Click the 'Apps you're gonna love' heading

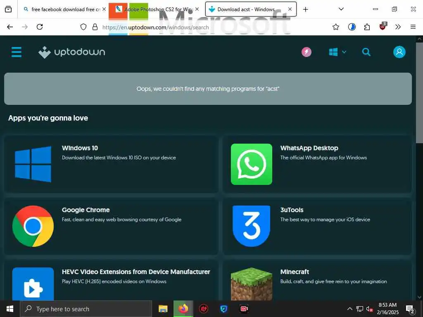(x=48, y=118)
